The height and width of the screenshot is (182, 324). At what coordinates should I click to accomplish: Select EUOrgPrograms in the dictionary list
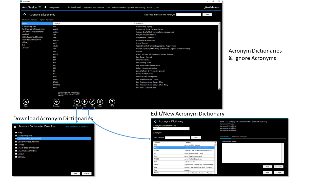(37, 26)
